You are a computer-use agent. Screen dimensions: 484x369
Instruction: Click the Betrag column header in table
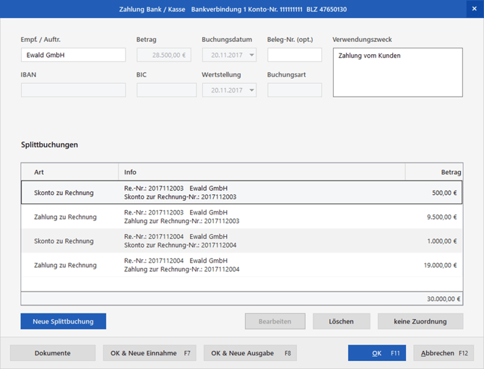click(x=433, y=172)
